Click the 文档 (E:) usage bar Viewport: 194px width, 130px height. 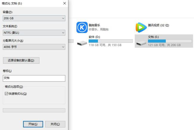coord(170,41)
